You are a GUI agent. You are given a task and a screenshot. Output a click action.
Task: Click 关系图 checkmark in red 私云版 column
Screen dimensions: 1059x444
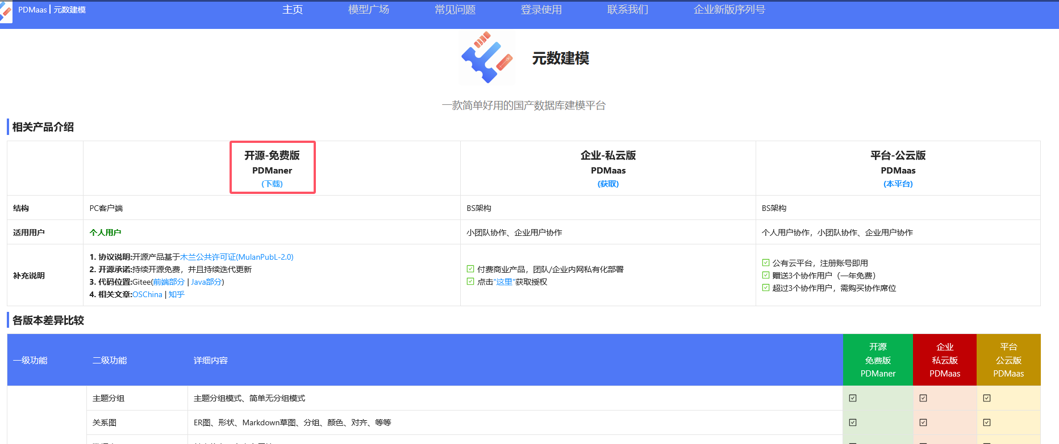click(x=923, y=422)
